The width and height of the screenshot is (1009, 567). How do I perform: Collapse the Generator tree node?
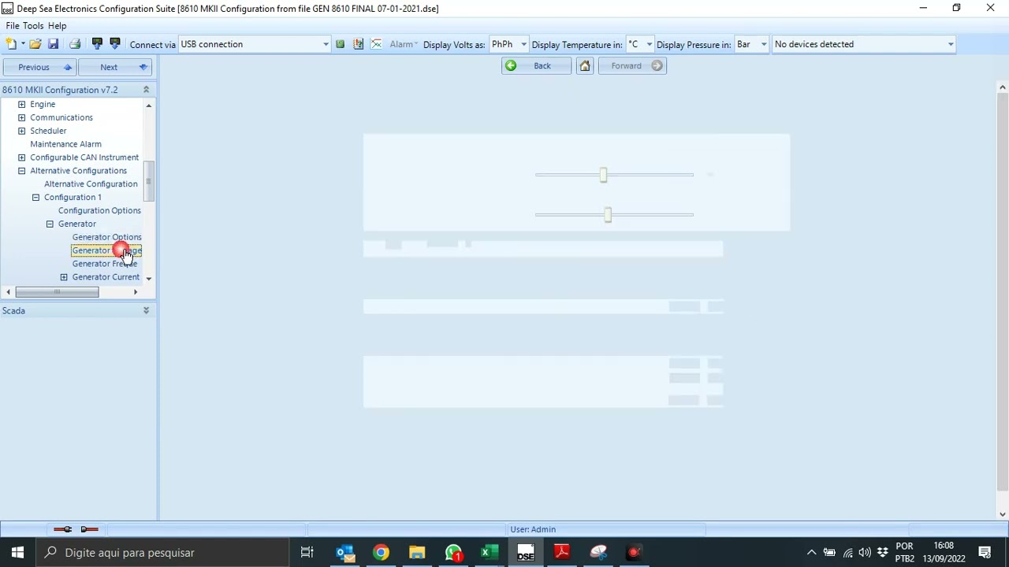[50, 224]
